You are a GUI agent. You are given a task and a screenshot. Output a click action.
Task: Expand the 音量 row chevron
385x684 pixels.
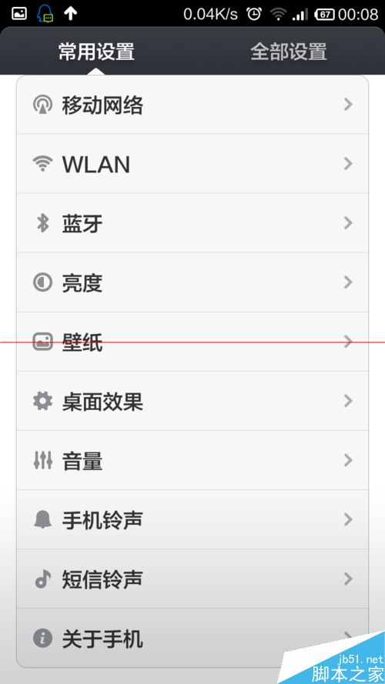[x=348, y=460]
